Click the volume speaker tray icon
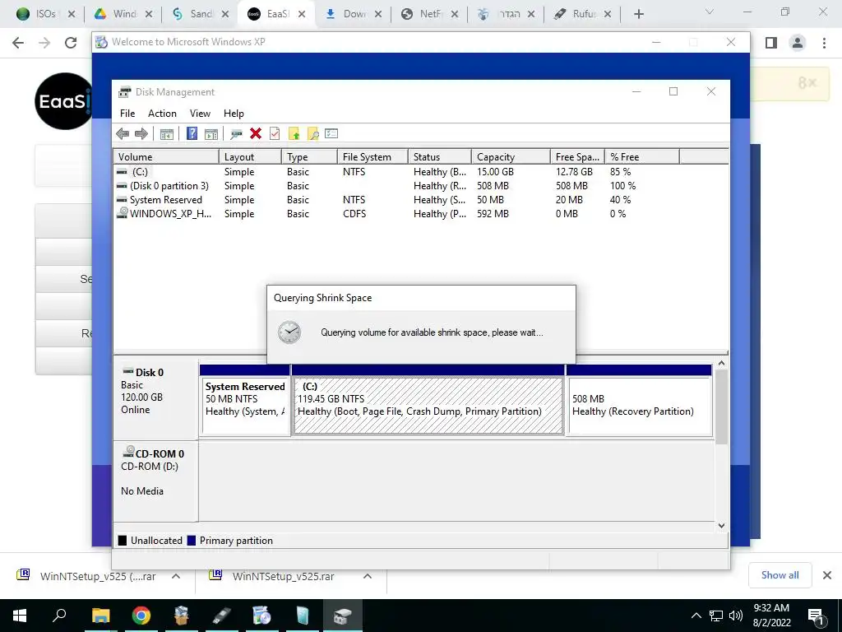The width and height of the screenshot is (842, 632). tap(736, 616)
